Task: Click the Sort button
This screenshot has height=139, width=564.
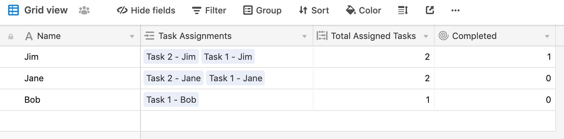Action: [314, 10]
